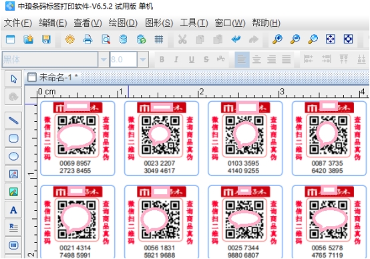The image size is (370, 259).
Task: Toggle Italic formatting button
Action: (176, 59)
